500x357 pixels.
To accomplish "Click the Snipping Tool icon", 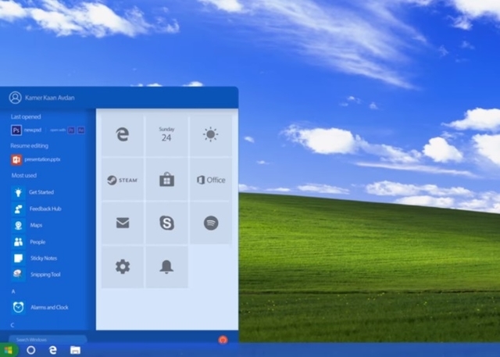I will click(18, 274).
